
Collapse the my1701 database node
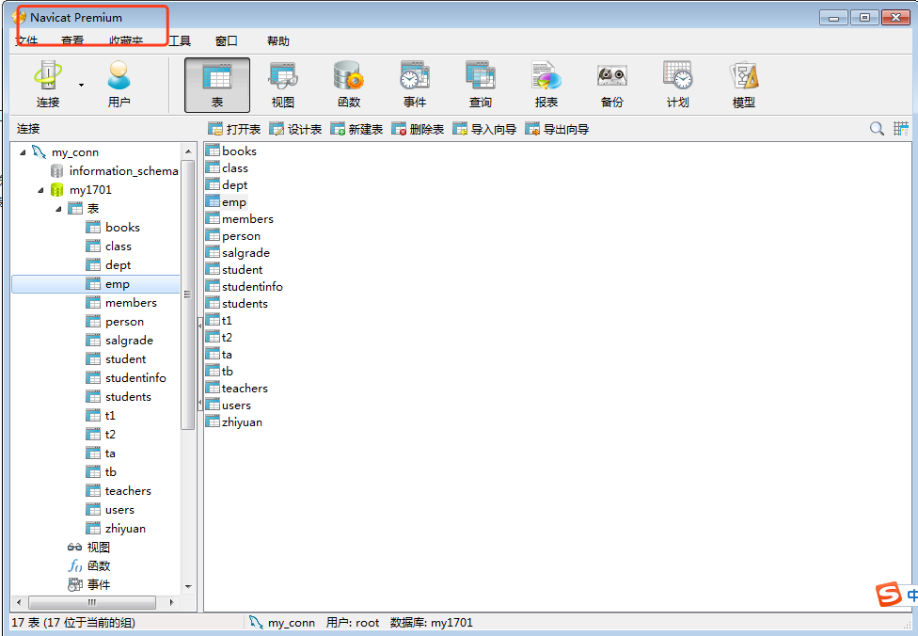coord(41,190)
